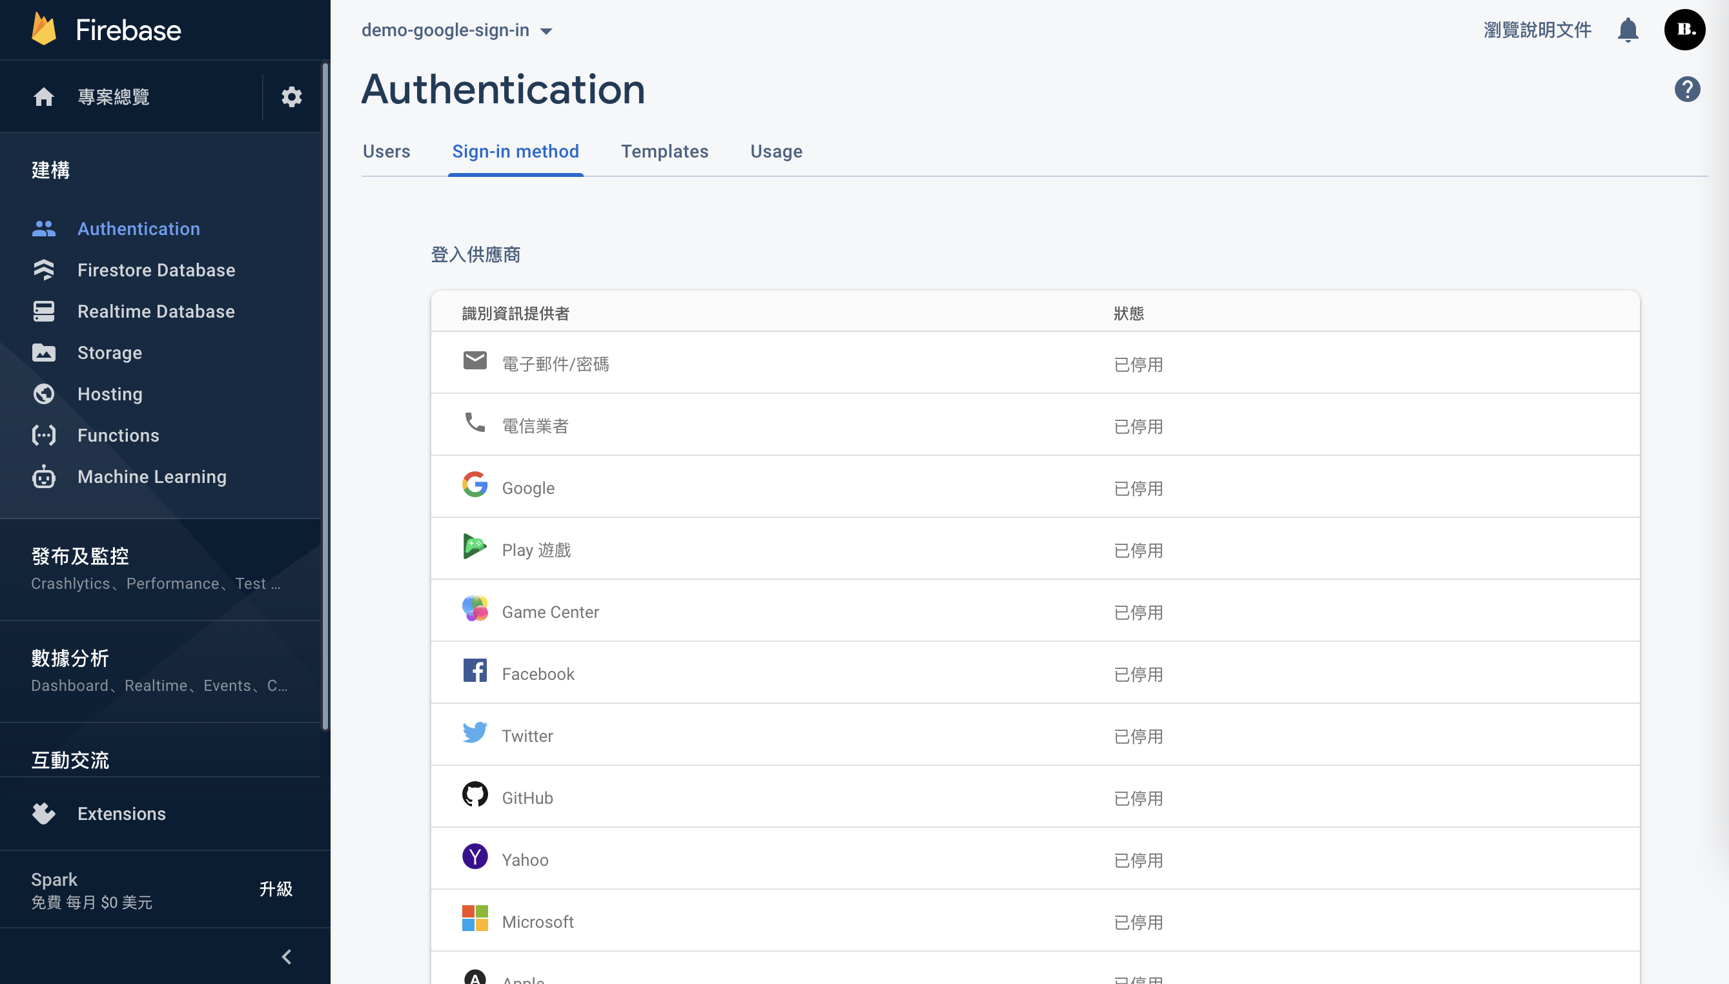This screenshot has width=1729, height=984.
Task: Open Firestore Database from sidebar
Action: point(156,271)
